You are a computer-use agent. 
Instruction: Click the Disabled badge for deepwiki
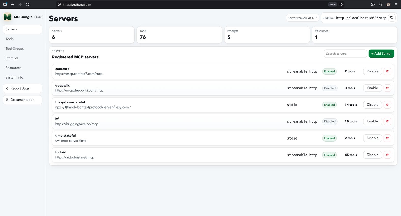[x=330, y=88]
